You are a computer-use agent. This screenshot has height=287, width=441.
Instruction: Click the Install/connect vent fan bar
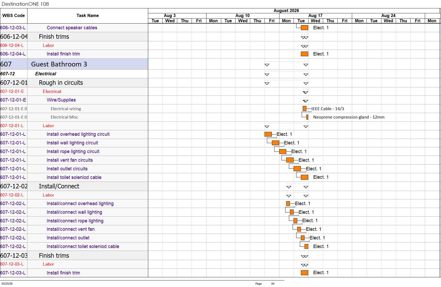tap(299, 229)
